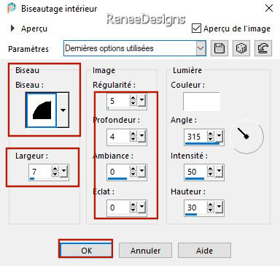Click the Aide button

point(204,250)
